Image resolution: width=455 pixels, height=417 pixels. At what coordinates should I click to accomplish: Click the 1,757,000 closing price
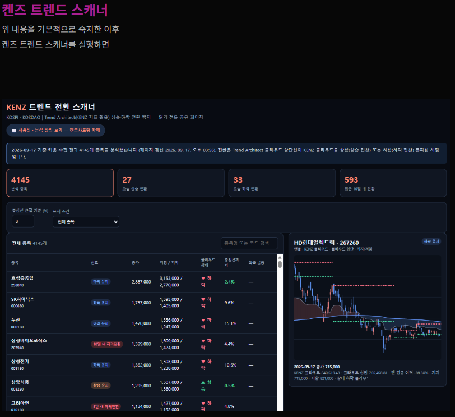(141, 303)
